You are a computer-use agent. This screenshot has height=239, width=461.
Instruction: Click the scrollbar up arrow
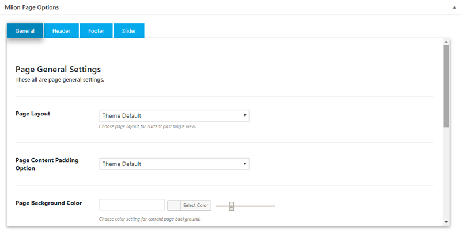[x=446, y=41]
